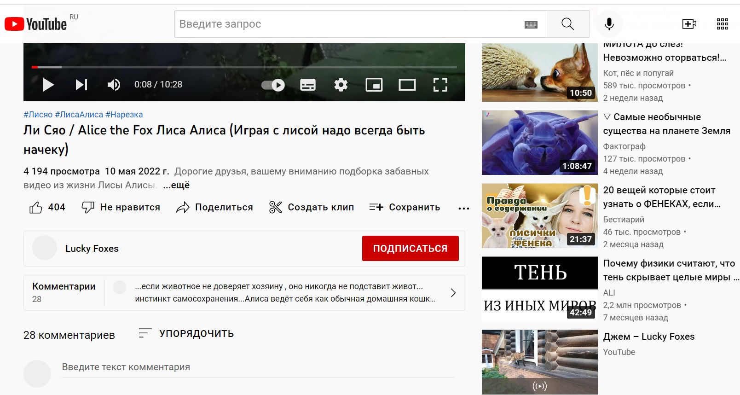This screenshot has height=395, width=740.
Task: Open player settings gear
Action: coord(341,85)
